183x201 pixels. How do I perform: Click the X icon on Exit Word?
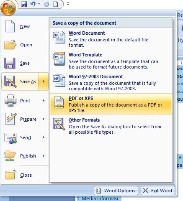coord(145,191)
